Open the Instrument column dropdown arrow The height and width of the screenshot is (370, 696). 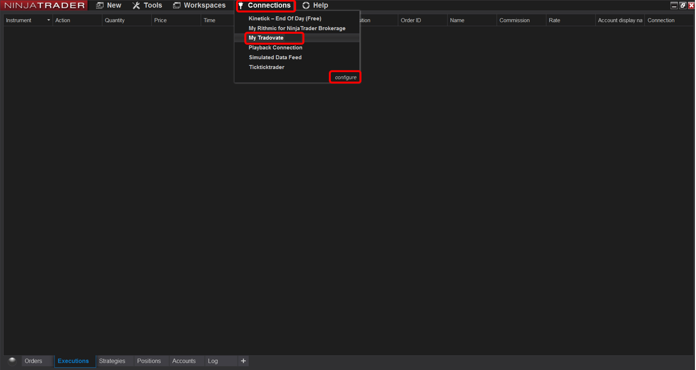coord(49,20)
